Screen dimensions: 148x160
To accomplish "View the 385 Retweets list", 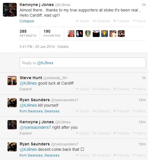I will [x=28, y=33].
